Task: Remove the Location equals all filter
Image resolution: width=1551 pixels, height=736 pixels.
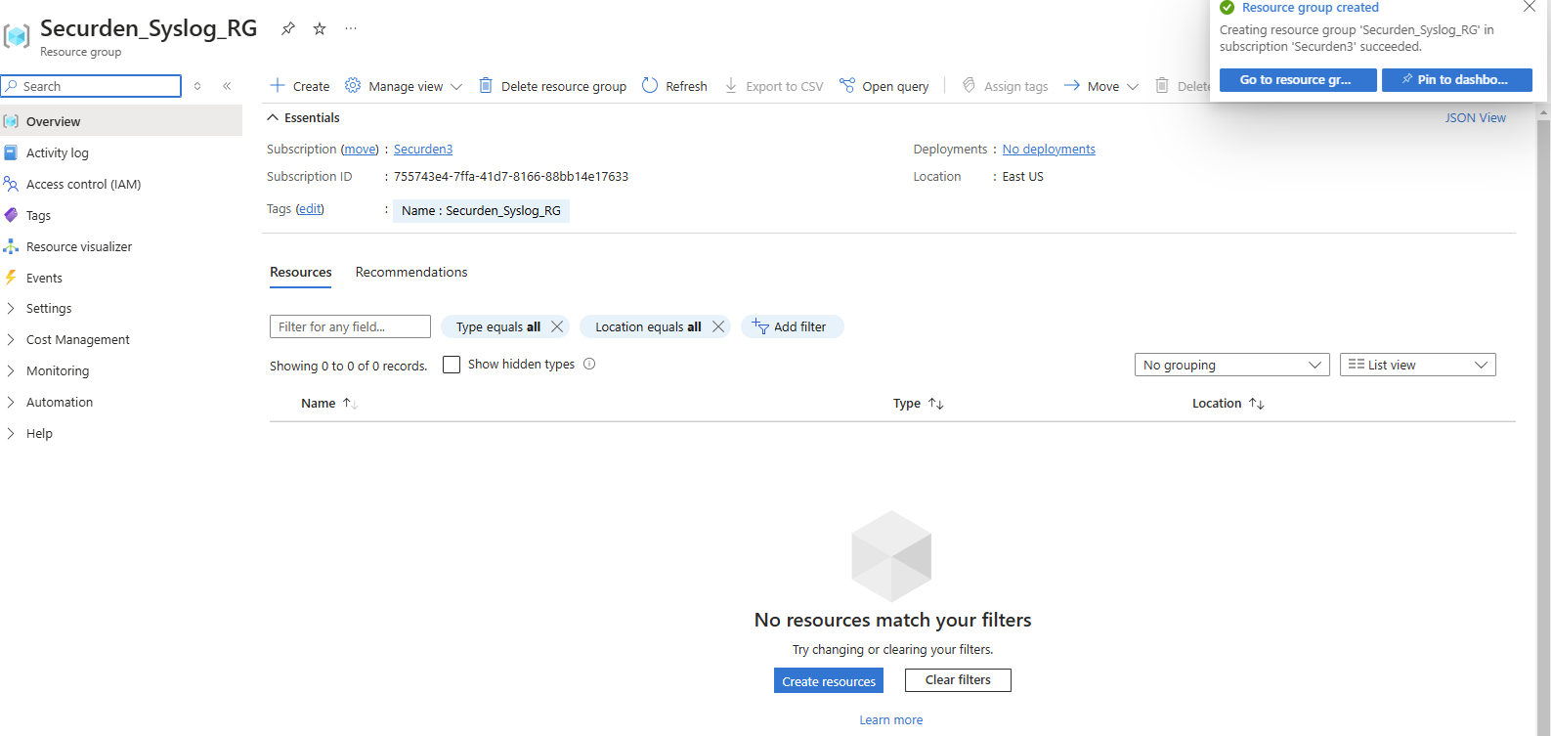Action: coord(718,326)
